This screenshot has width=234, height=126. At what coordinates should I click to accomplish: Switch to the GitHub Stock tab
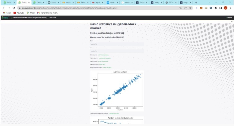54,2
